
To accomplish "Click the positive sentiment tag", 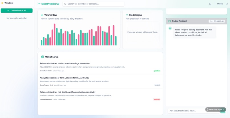I will pos(157,71).
